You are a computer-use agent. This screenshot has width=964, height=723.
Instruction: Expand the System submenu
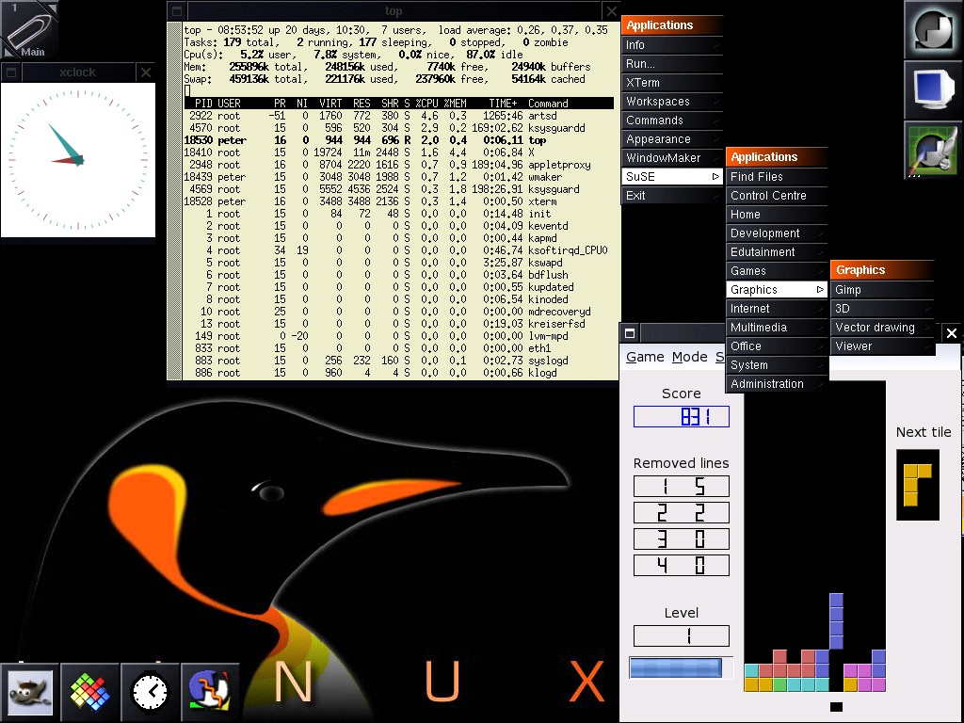point(777,365)
